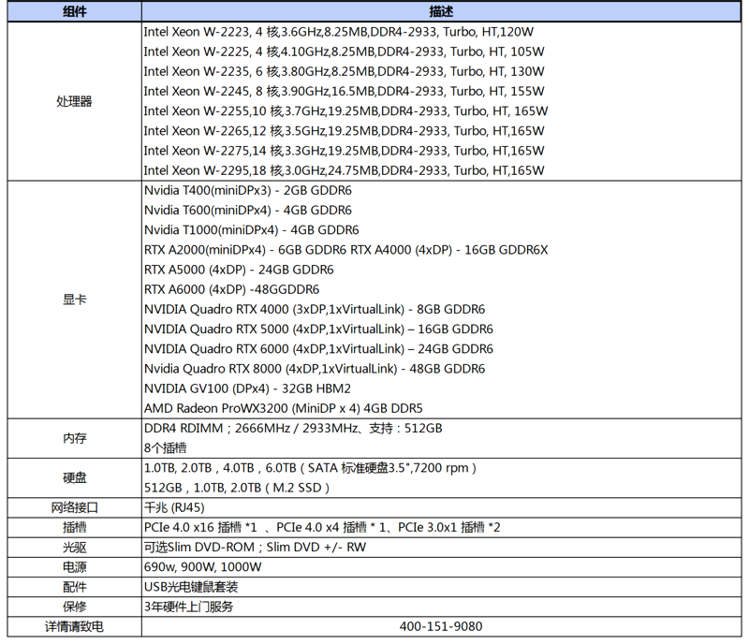749x644 pixels.
Task: Click the 内存 row label
Action: click(75, 439)
